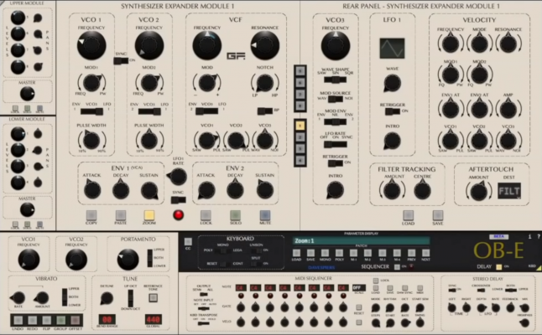Image resolution: width=542 pixels, height=335 pixels.
Task: Open the sequencer SCALE display showing OFF
Action: (358, 288)
